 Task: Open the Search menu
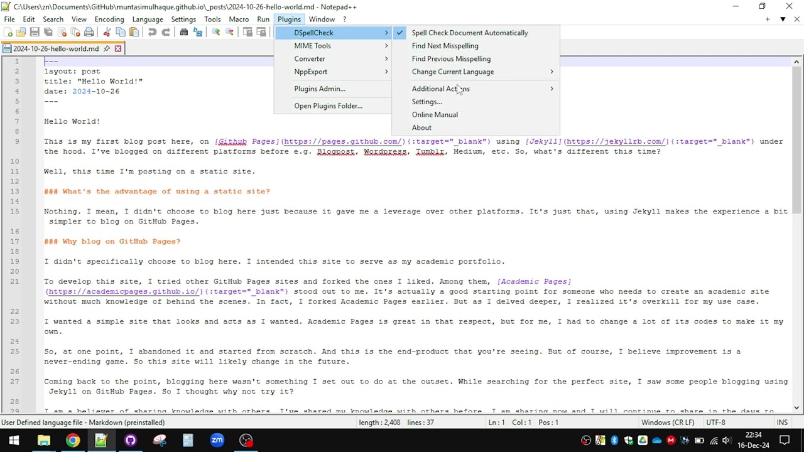click(53, 19)
